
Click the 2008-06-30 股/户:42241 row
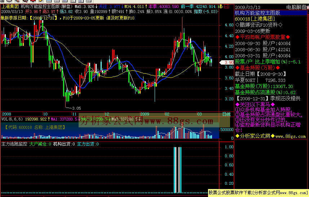coord(263,49)
